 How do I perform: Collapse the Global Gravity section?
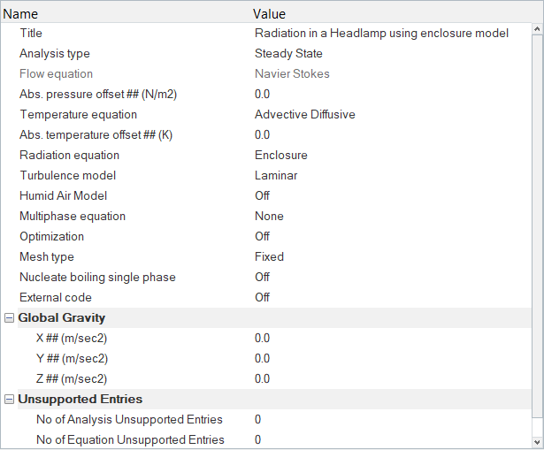coord(9,318)
